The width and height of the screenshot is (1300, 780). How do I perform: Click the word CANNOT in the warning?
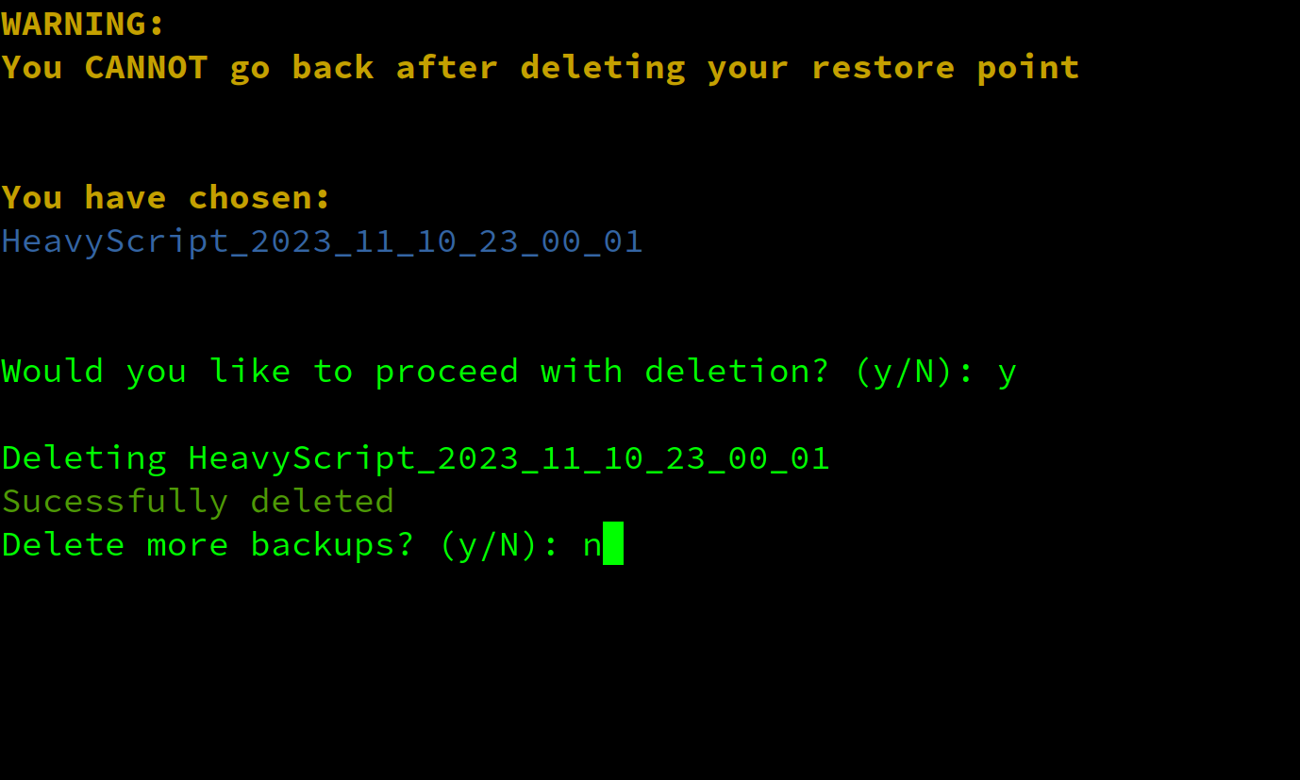tap(146, 67)
